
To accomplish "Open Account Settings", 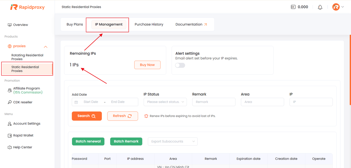I will point(27,124).
